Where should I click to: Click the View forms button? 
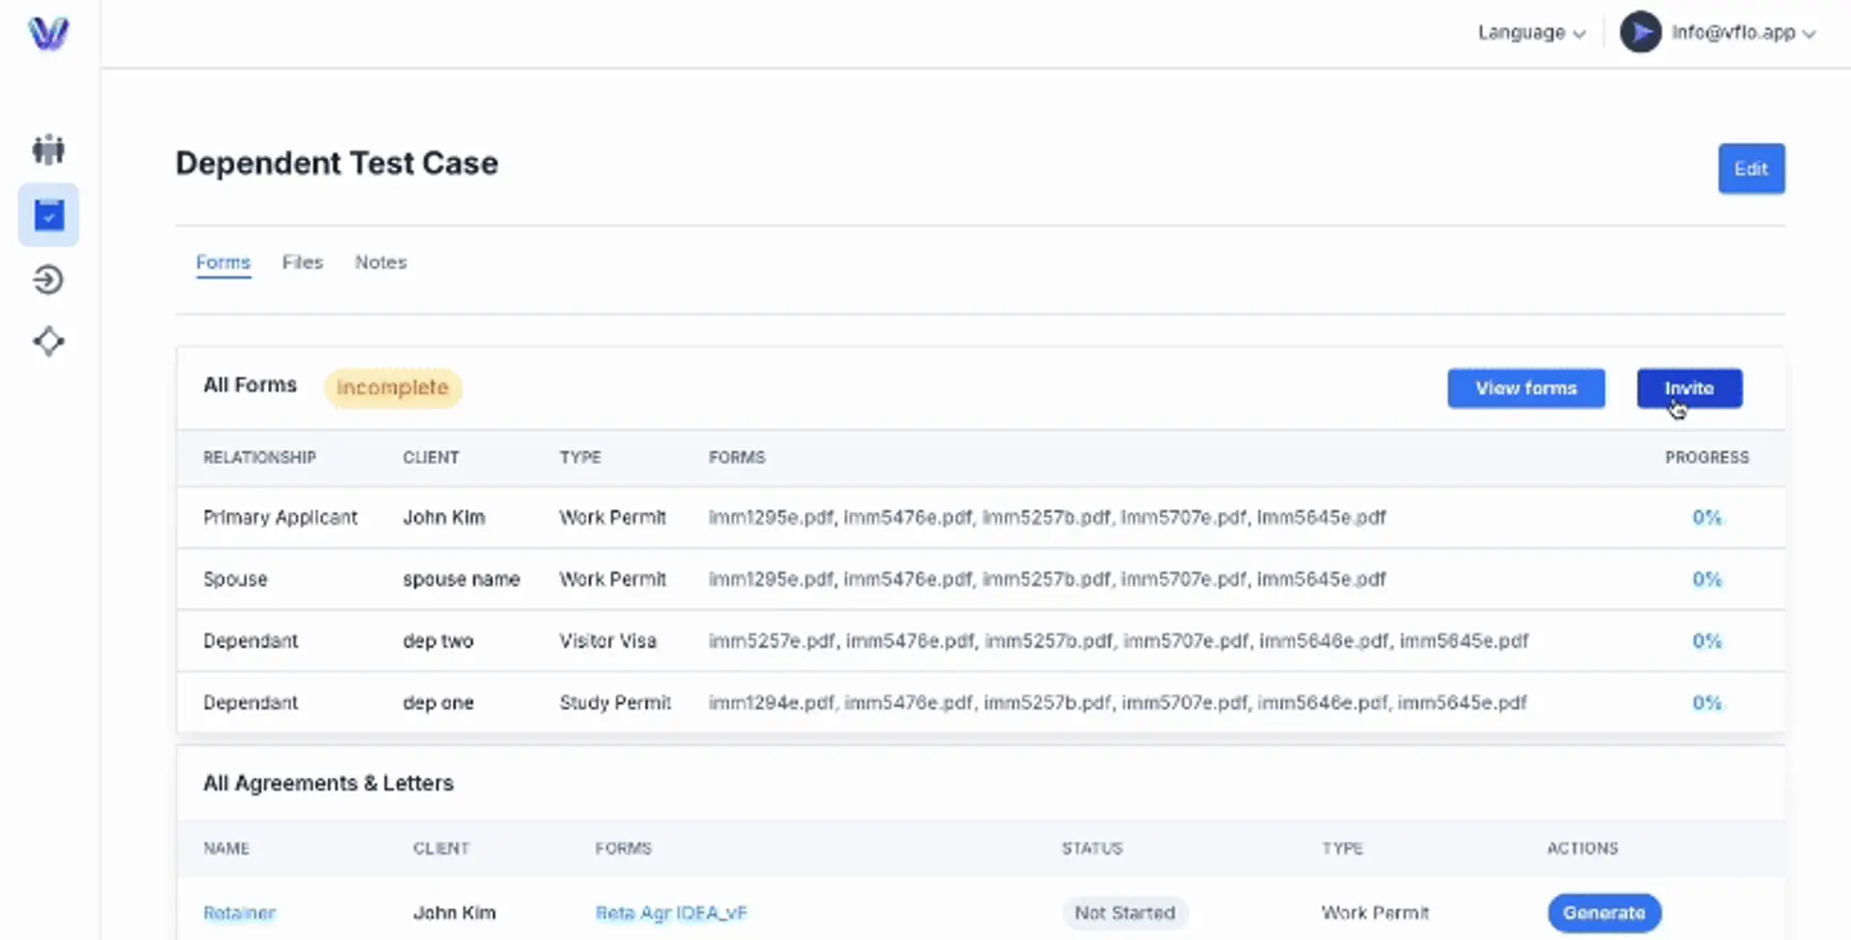coord(1526,389)
